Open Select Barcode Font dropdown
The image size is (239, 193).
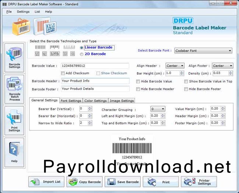203,51
